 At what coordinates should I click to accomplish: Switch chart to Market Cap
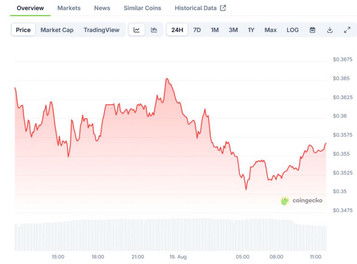point(57,30)
